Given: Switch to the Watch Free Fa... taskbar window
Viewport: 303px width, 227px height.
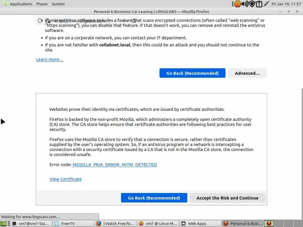Looking at the screenshot, I should point(116,223).
